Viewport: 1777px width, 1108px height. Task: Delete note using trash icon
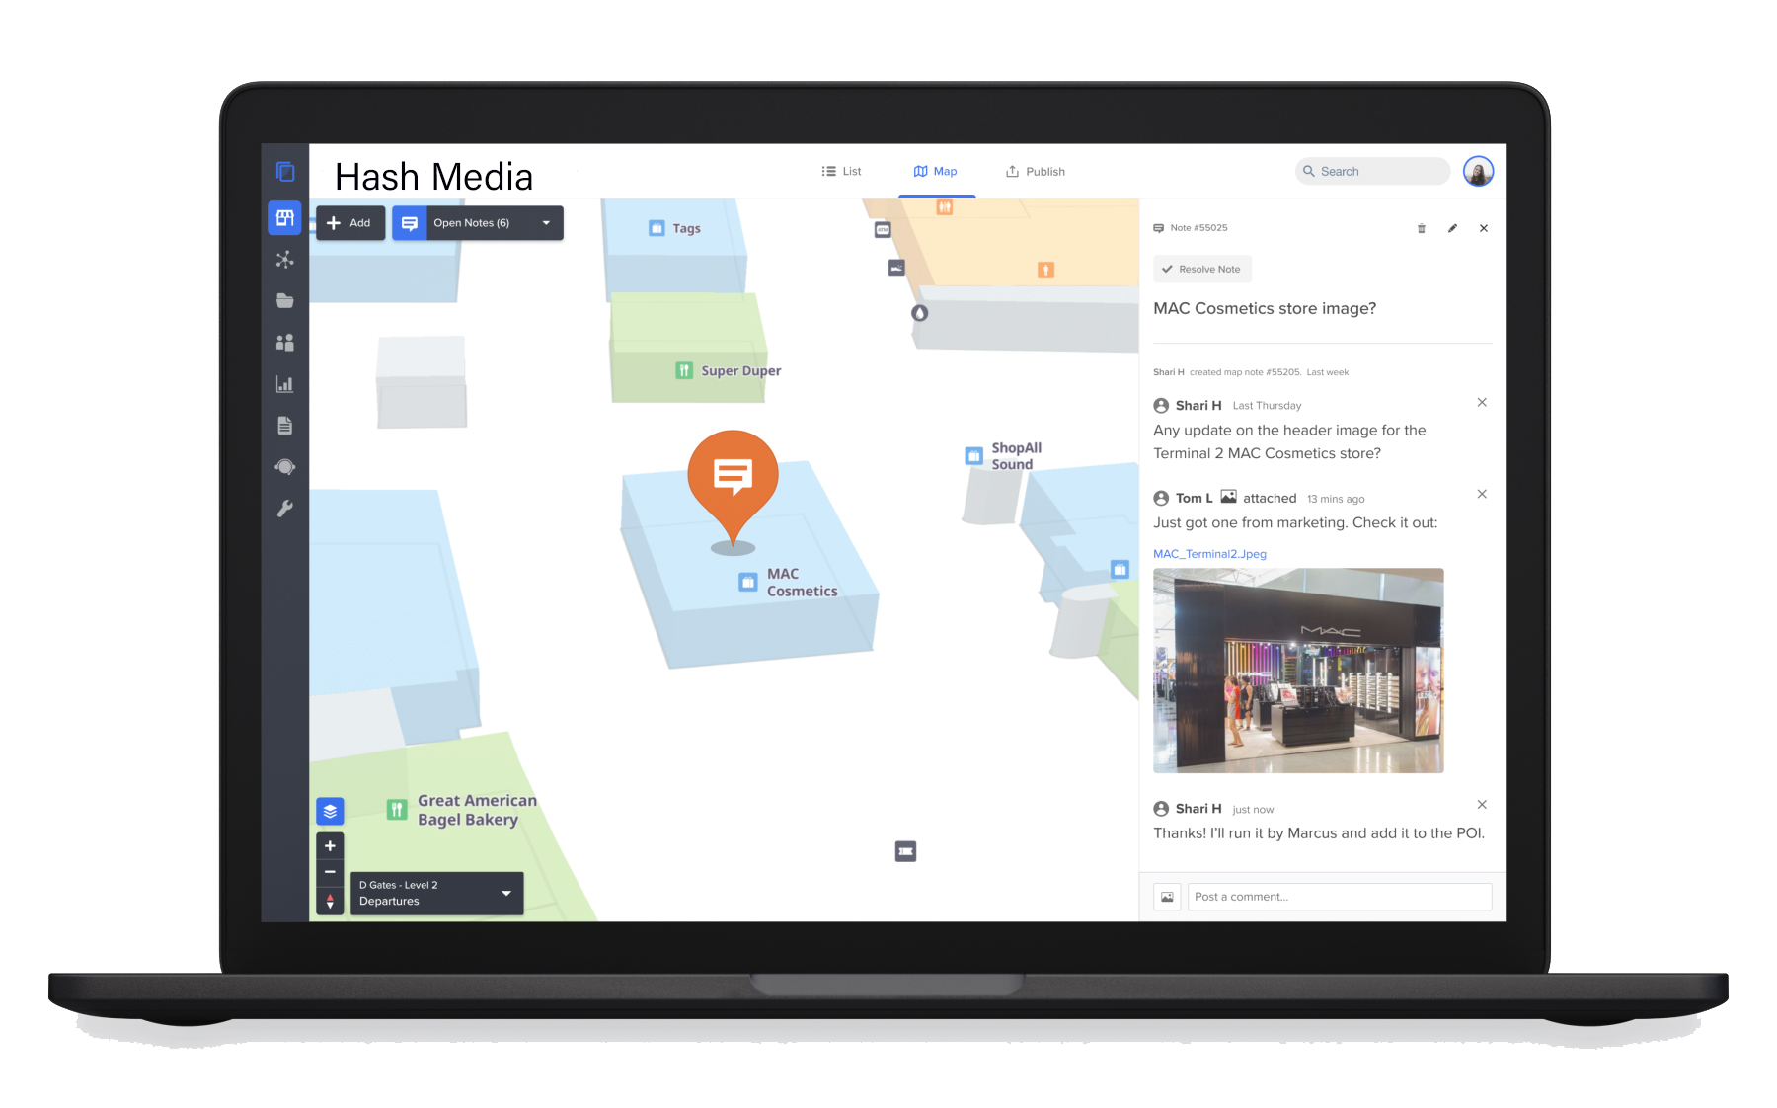point(1422,228)
